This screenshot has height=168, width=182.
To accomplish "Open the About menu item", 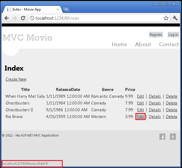I will 143,44.
